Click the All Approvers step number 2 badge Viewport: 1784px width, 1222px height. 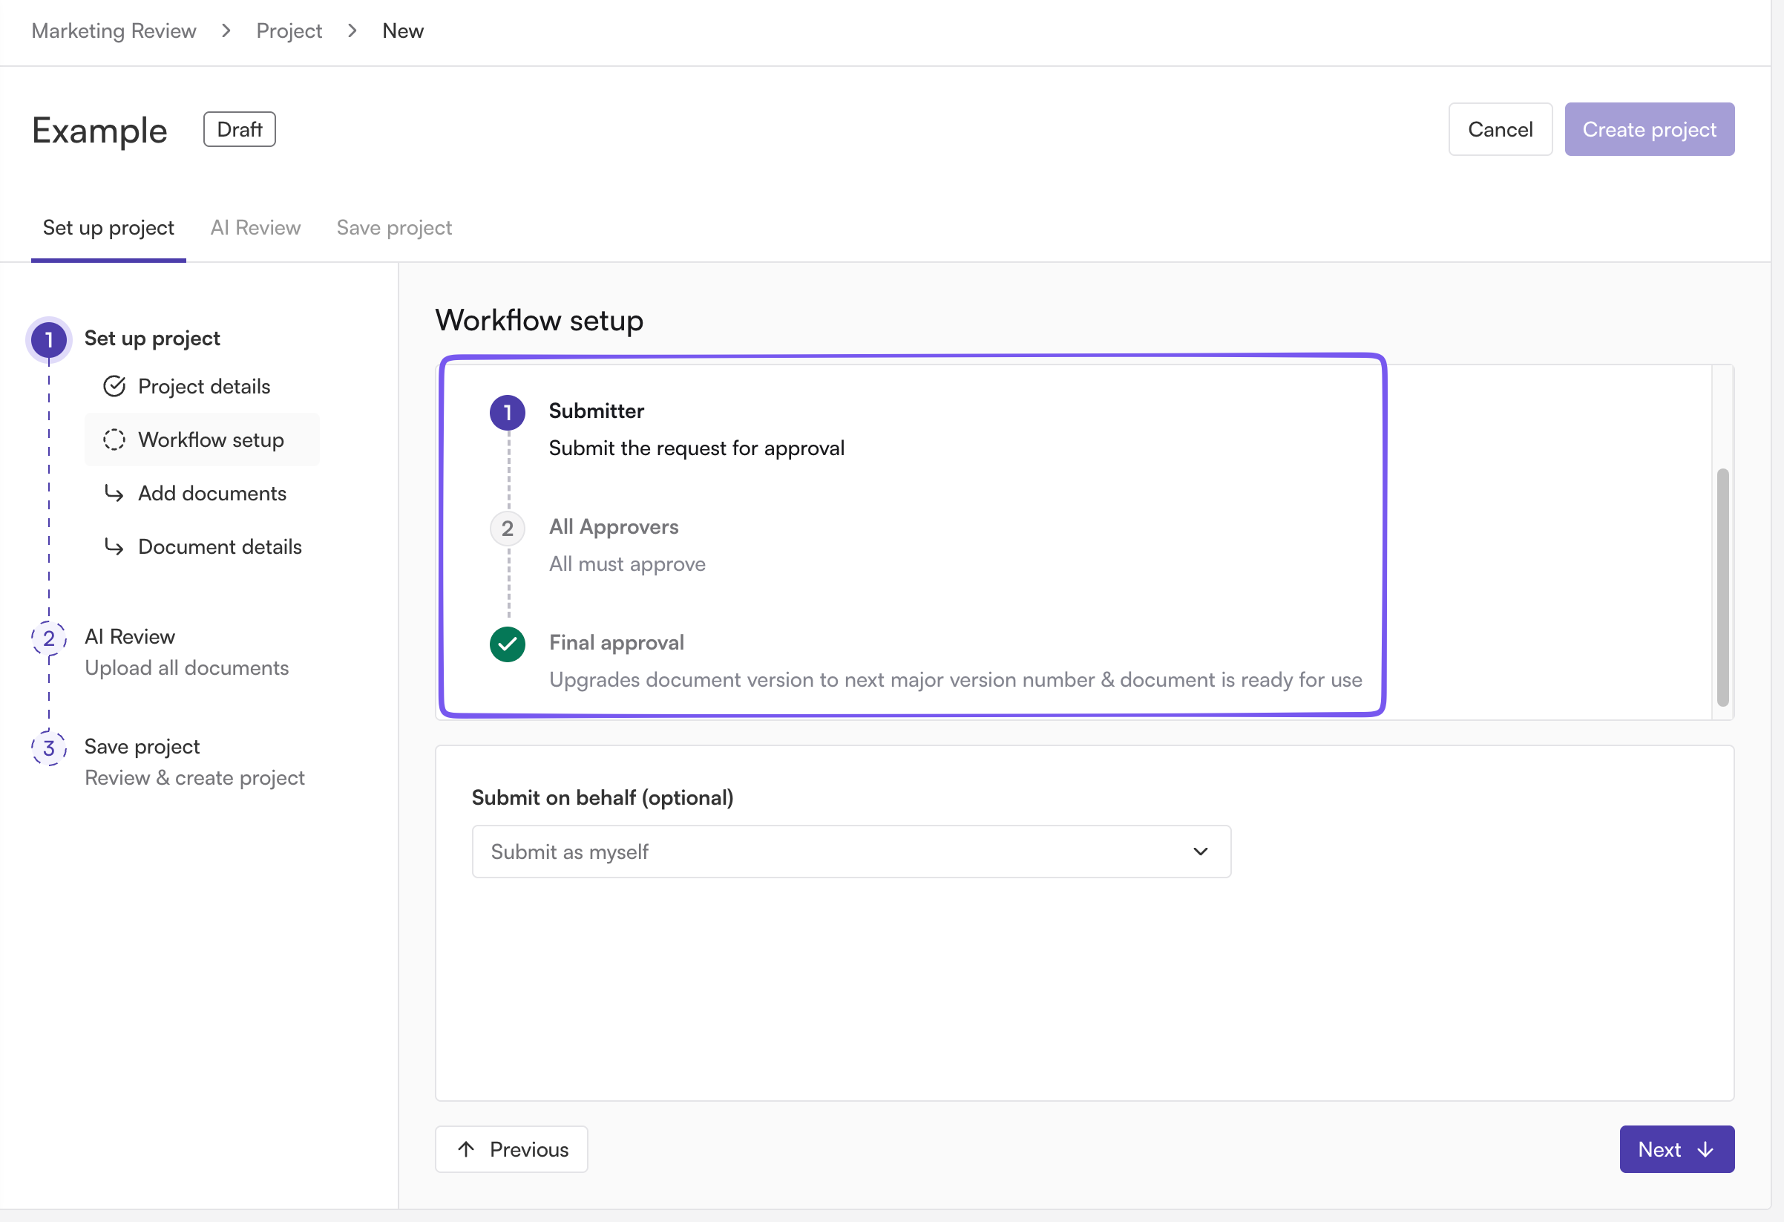point(508,529)
